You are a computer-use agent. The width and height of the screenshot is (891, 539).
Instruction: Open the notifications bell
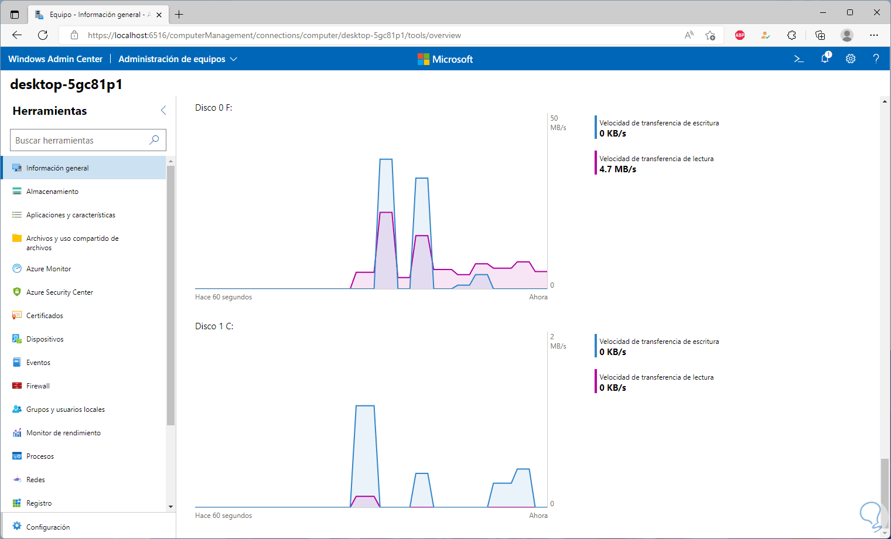[x=825, y=58]
